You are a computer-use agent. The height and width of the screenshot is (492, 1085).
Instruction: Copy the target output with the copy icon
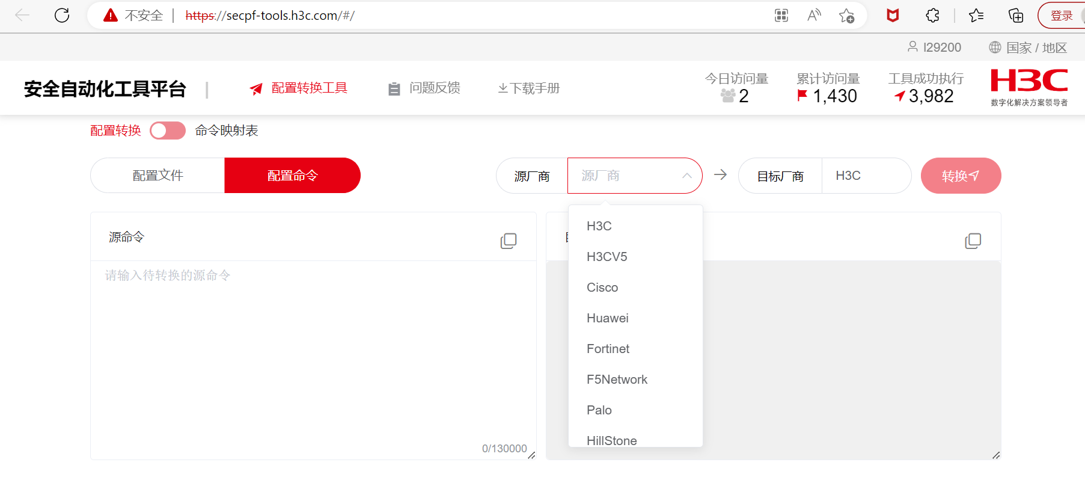[973, 241]
